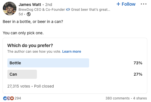
Task: View the 4 shares list
Action: tap(140, 98)
